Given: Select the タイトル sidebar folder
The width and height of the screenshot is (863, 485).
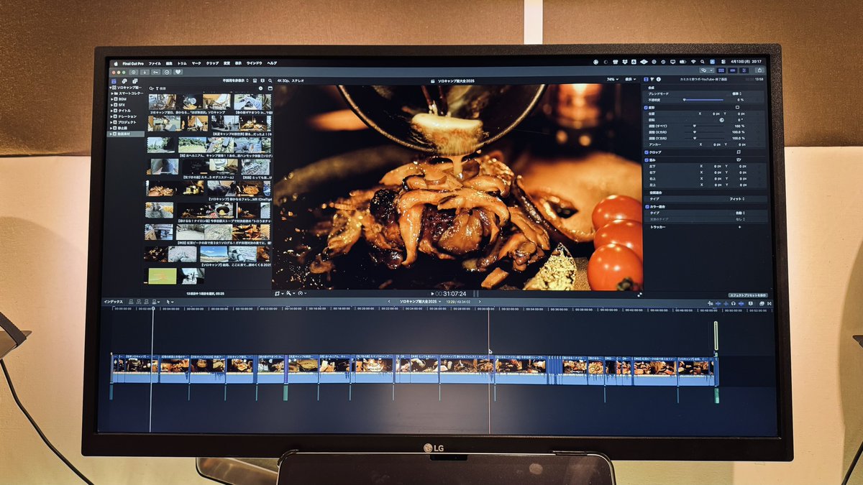Looking at the screenshot, I should pos(124,111).
